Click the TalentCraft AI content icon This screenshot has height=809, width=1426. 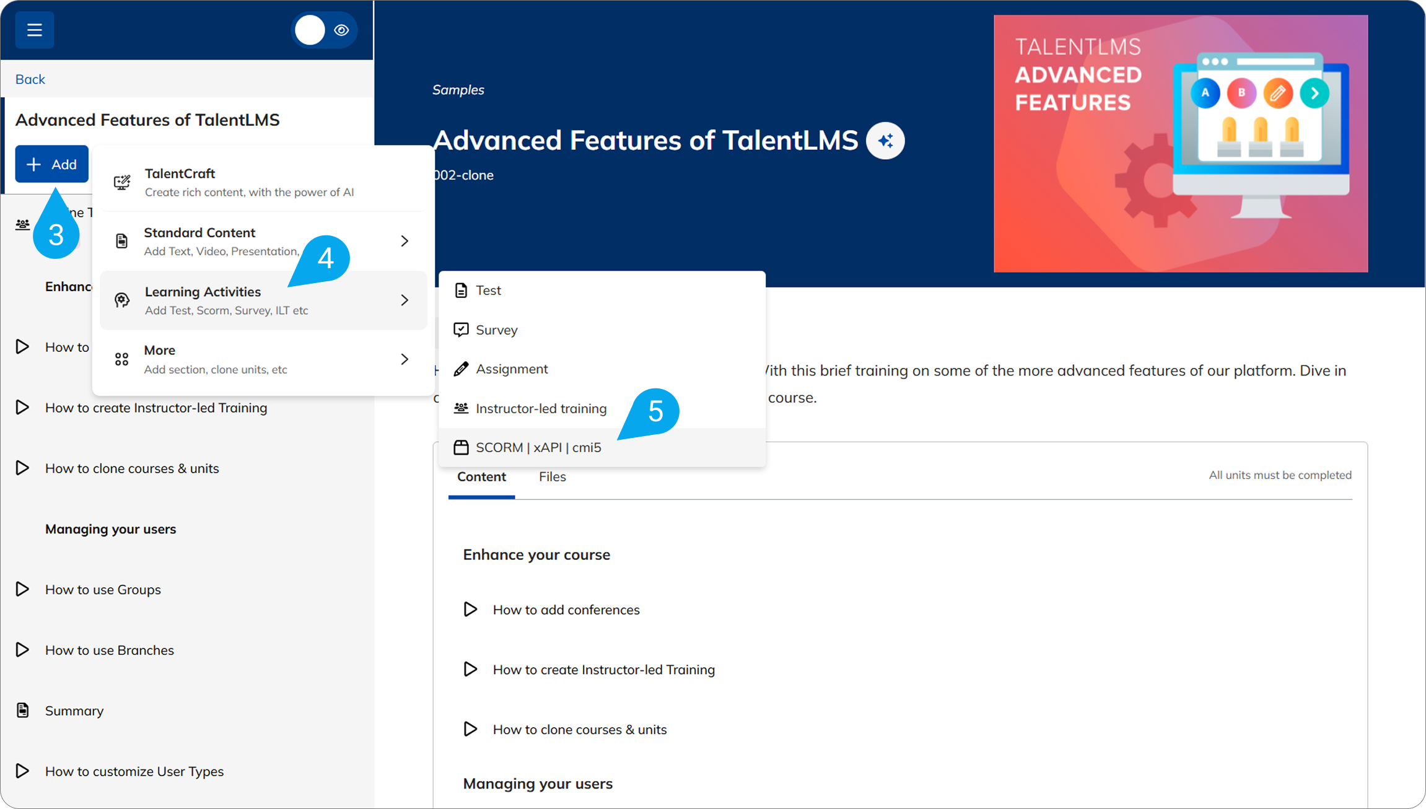tap(122, 182)
